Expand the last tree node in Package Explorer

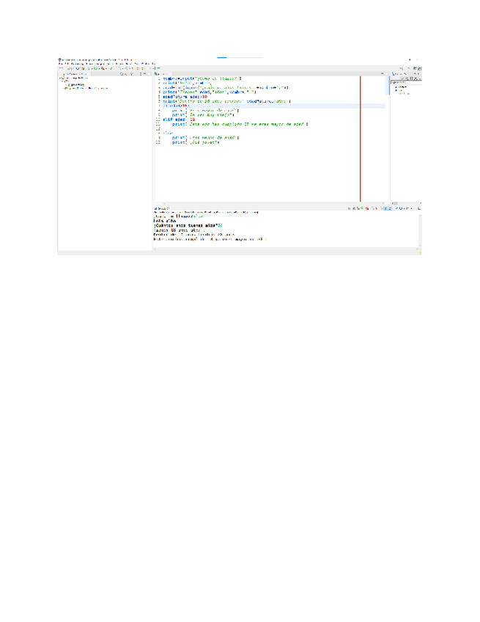point(64,88)
